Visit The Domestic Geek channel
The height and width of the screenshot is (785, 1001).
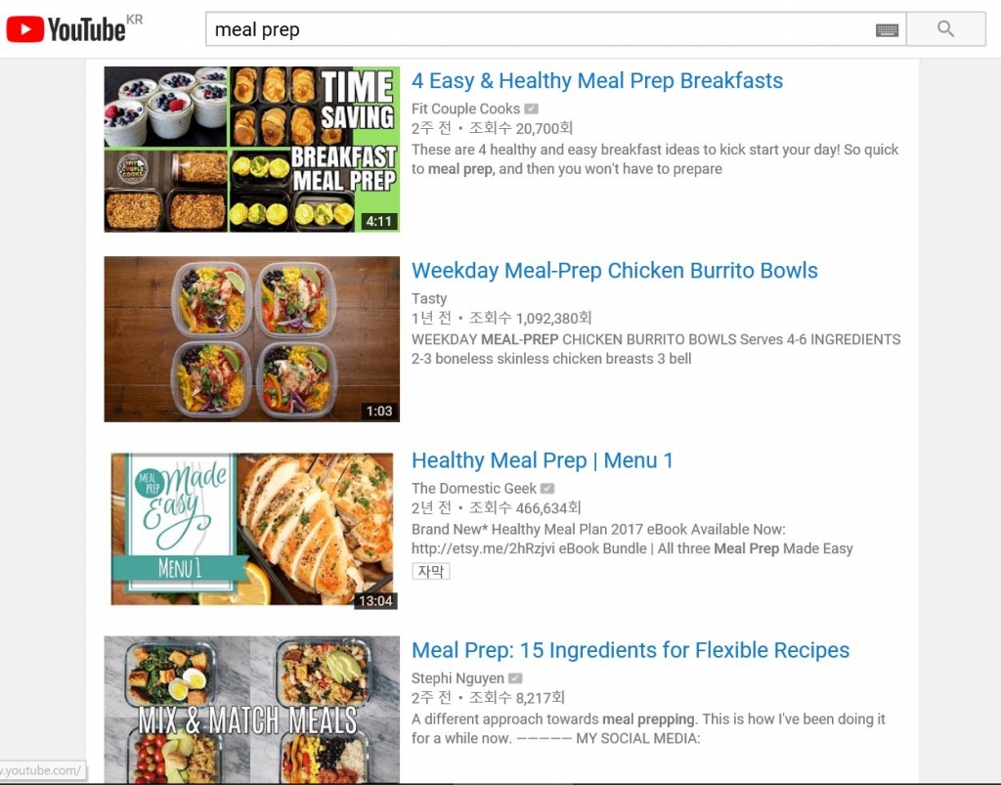point(474,489)
